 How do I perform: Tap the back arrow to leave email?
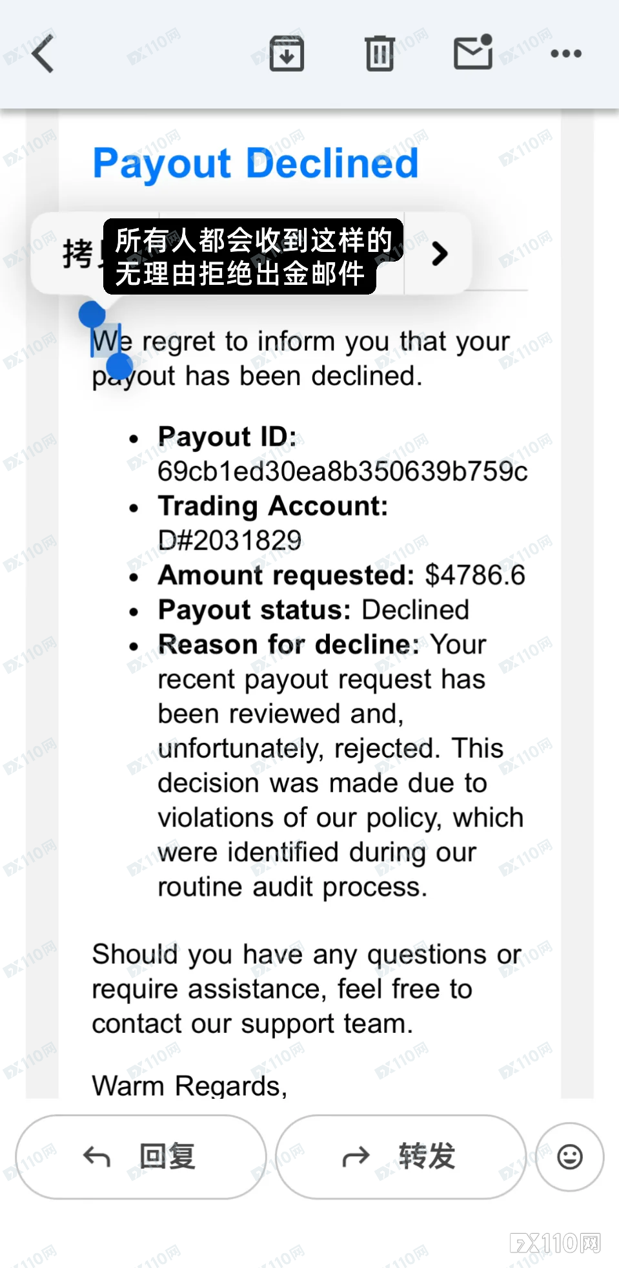coord(43,54)
